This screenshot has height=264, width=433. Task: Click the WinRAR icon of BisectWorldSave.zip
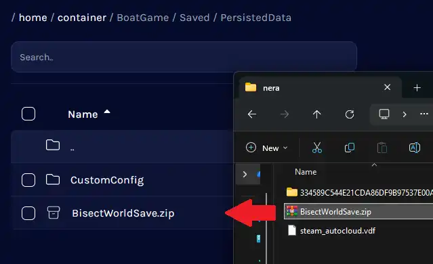[292, 211]
